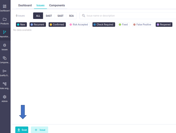Open Admin settings gear icon
176x133 pixels.
point(5,97)
